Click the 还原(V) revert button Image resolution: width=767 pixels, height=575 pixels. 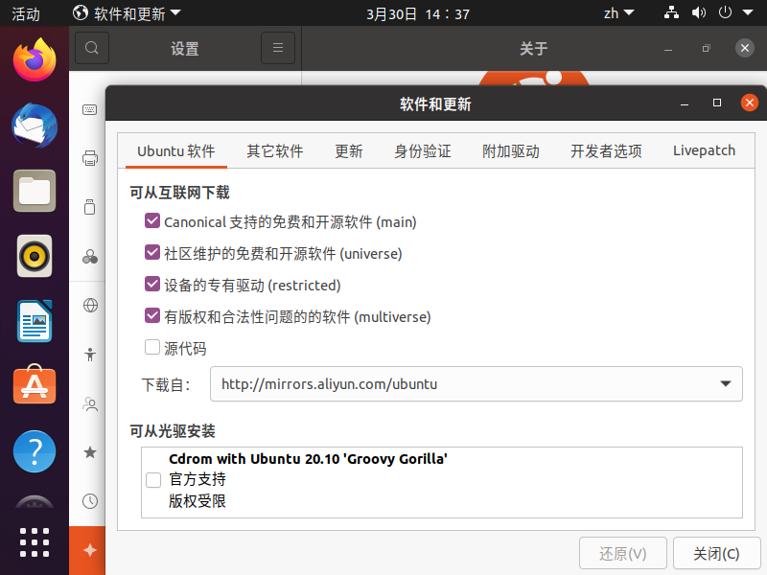tap(622, 554)
